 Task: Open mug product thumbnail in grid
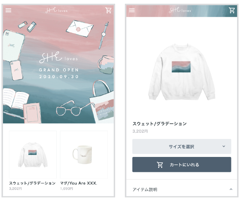tap(84, 154)
